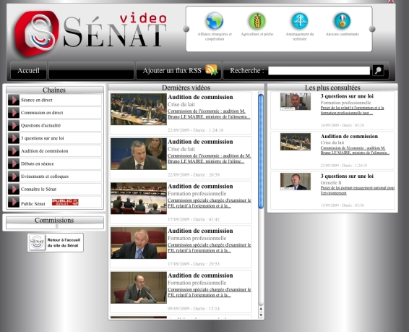Click the Recherche input field
The width and height of the screenshot is (409, 332).
pyautogui.click(x=319, y=70)
